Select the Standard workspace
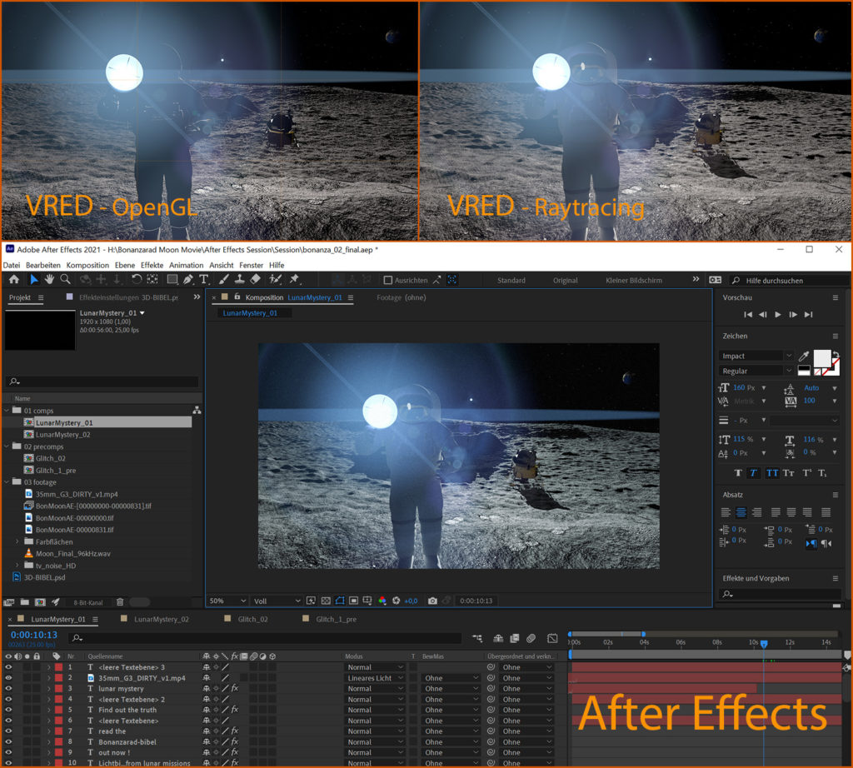Screen dimensions: 853x768 click(511, 281)
